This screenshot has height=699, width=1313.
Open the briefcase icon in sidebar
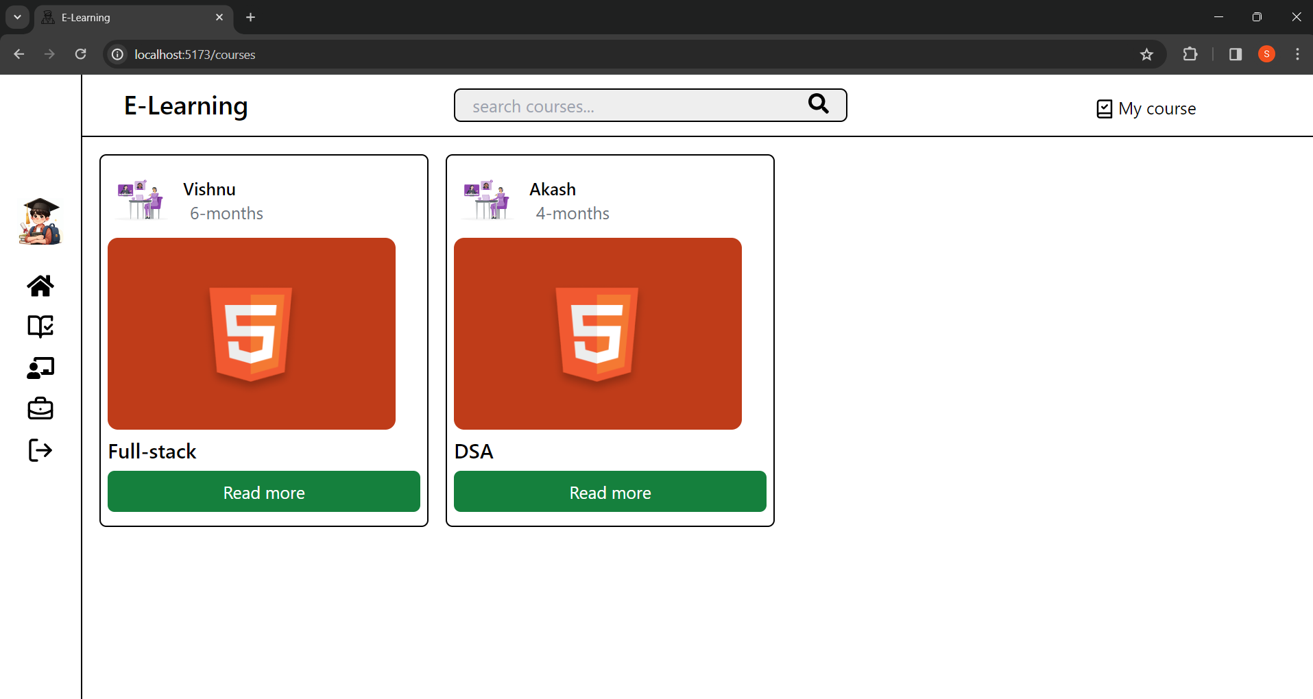(x=40, y=408)
